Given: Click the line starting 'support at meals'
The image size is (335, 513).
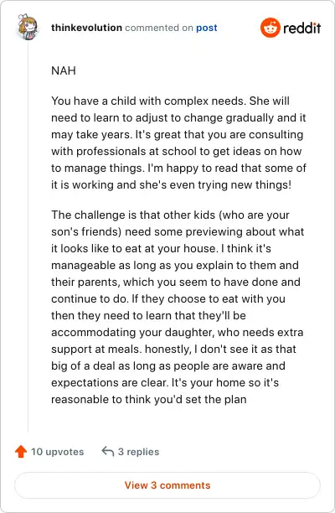Looking at the screenshot, I should tap(173, 349).
